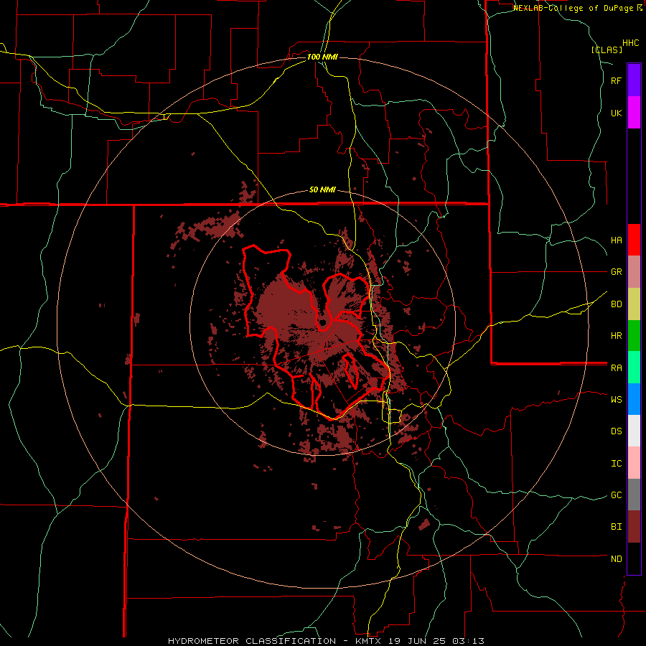Click the WS legend label
The image size is (646, 646).
(616, 400)
